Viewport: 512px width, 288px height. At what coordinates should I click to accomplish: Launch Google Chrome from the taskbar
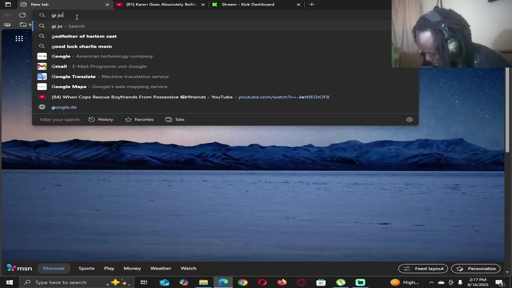243,282
